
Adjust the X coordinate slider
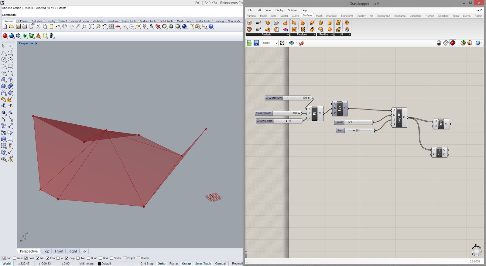point(288,98)
